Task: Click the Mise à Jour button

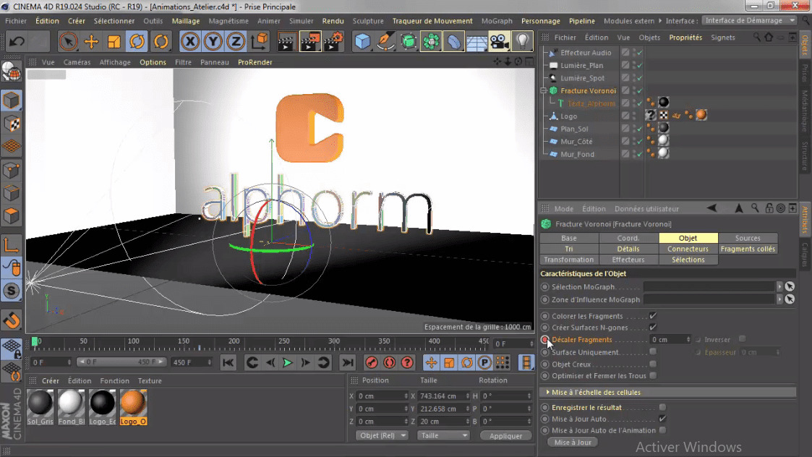Action: point(572,442)
